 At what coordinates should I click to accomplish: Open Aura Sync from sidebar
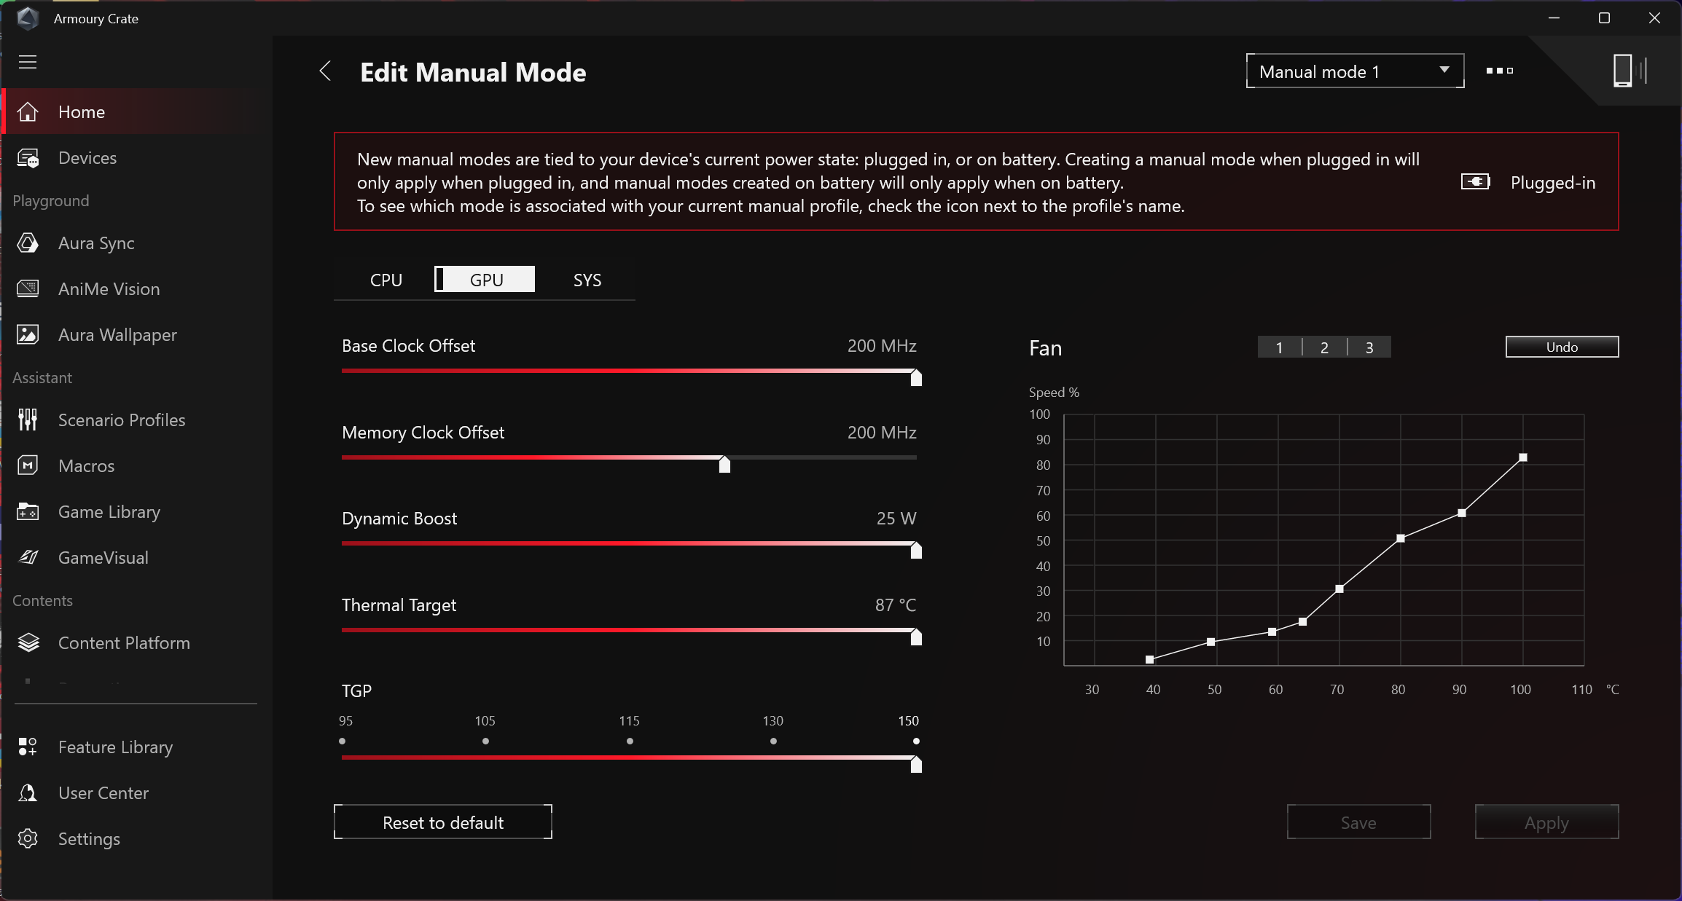(x=96, y=243)
